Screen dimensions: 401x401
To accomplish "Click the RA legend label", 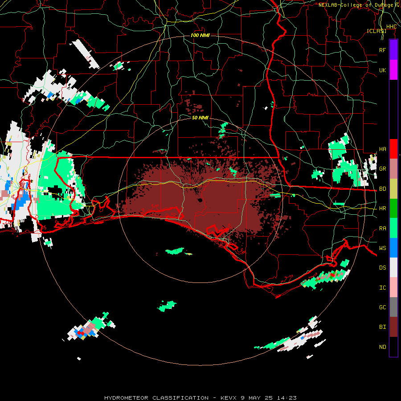I will 382,229.
